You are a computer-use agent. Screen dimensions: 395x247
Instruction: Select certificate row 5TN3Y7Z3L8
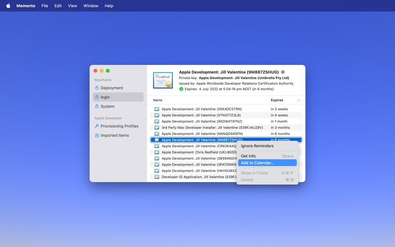pos(226,115)
